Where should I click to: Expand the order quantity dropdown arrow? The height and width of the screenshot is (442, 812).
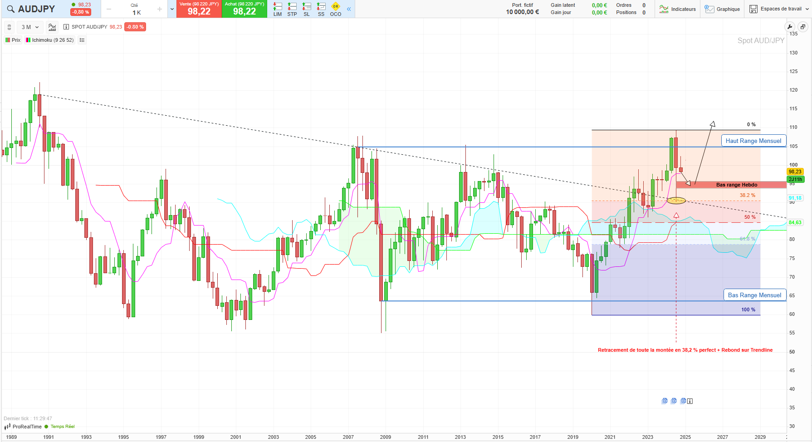tap(172, 9)
